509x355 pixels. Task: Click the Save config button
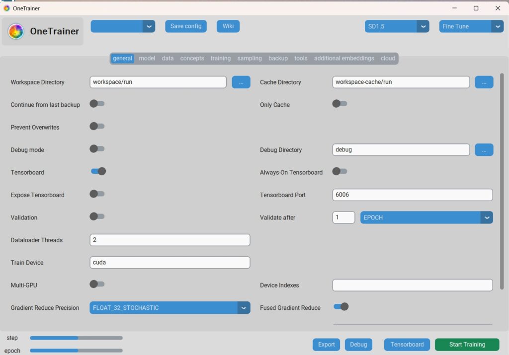[186, 26]
